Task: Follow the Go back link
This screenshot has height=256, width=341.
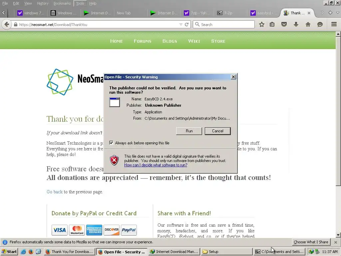Action: (x=55, y=192)
